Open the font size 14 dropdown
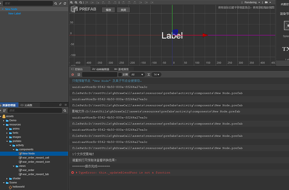This screenshot has height=190, width=289. tap(157, 74)
